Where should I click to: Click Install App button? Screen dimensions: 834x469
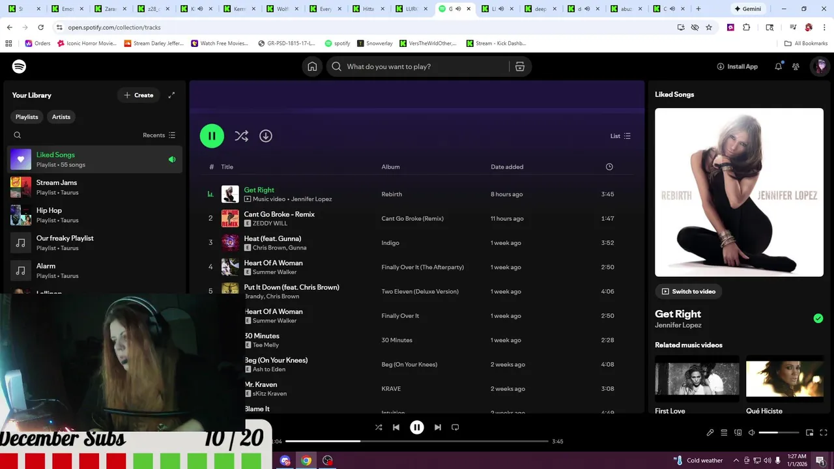(738, 66)
